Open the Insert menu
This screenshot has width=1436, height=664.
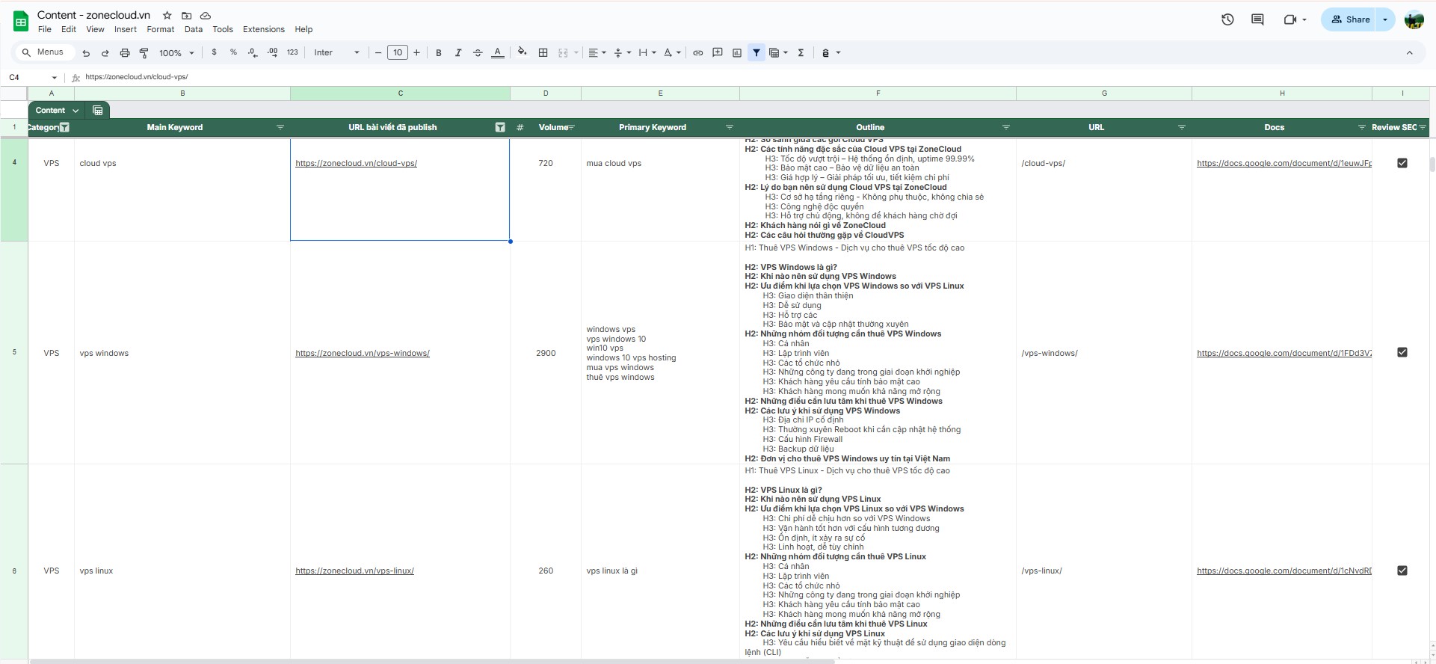click(126, 29)
